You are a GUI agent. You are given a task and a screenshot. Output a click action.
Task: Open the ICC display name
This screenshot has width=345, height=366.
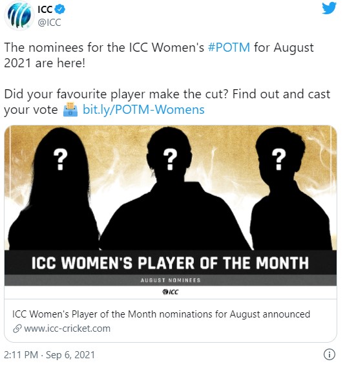45,9
